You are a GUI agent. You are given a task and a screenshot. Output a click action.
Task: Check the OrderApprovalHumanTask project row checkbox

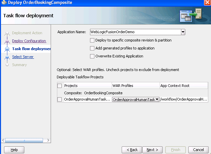pos(59,100)
